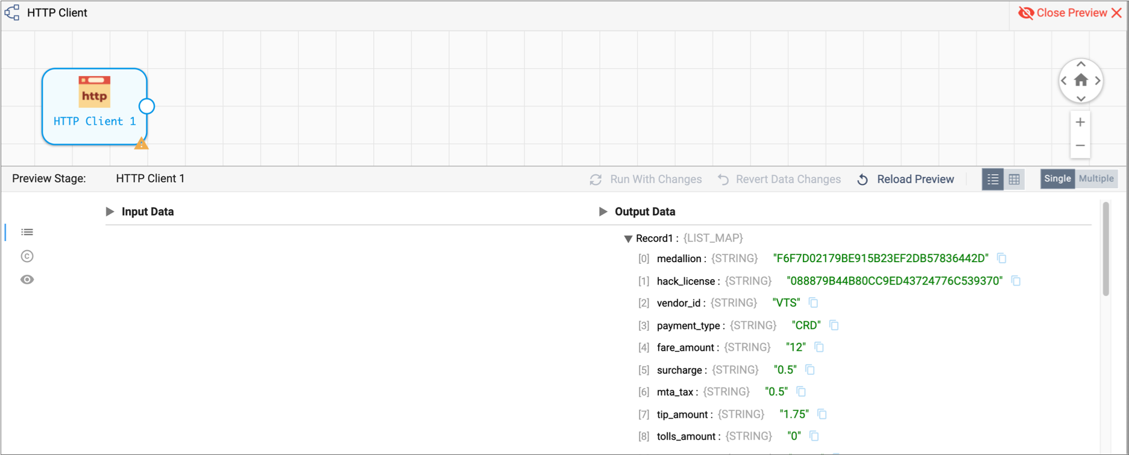Zoom out with the minus icon
Image resolution: width=1129 pixels, height=455 pixels.
pos(1080,146)
